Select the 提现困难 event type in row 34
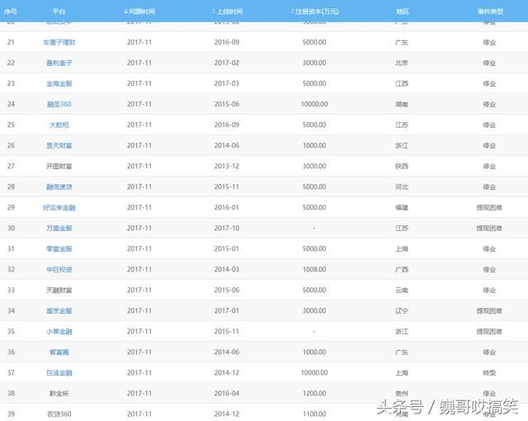528x421 pixels. [489, 311]
